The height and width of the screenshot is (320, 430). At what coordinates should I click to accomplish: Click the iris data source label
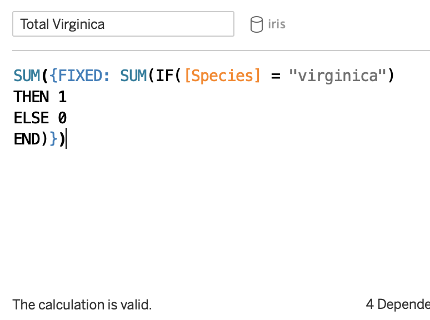(276, 24)
